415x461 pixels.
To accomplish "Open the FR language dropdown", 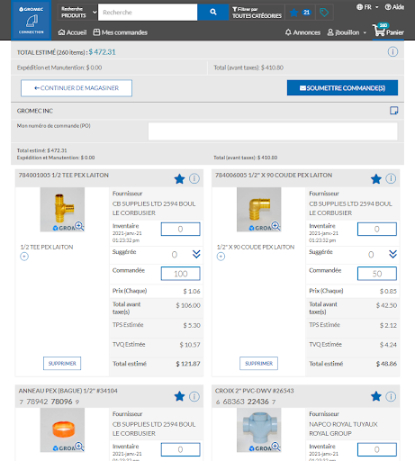I will click(367, 7).
